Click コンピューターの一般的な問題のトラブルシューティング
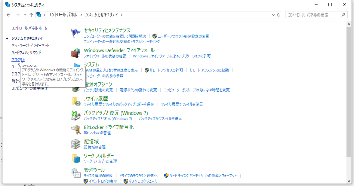The image size is (354, 186). click(x=122, y=42)
